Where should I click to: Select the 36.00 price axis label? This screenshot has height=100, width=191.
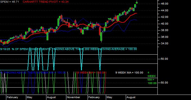click(165, 37)
